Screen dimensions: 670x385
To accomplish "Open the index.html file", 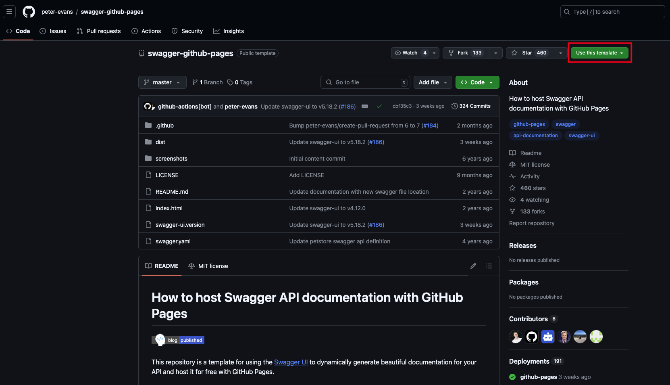I will [x=169, y=208].
